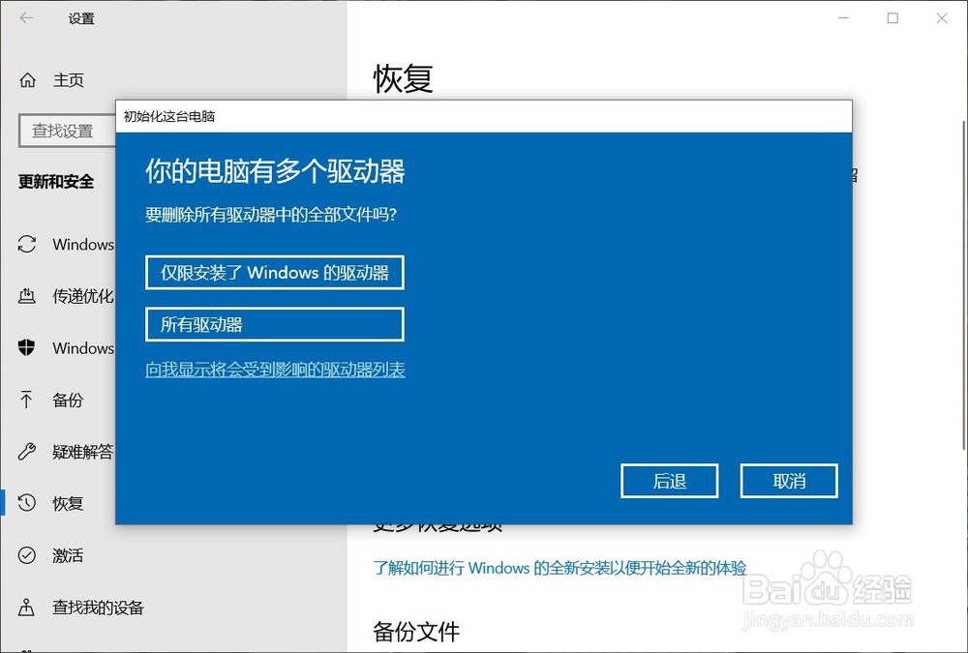This screenshot has width=968, height=653.
Task: Click the Windows Security shield icon
Action: click(x=26, y=347)
